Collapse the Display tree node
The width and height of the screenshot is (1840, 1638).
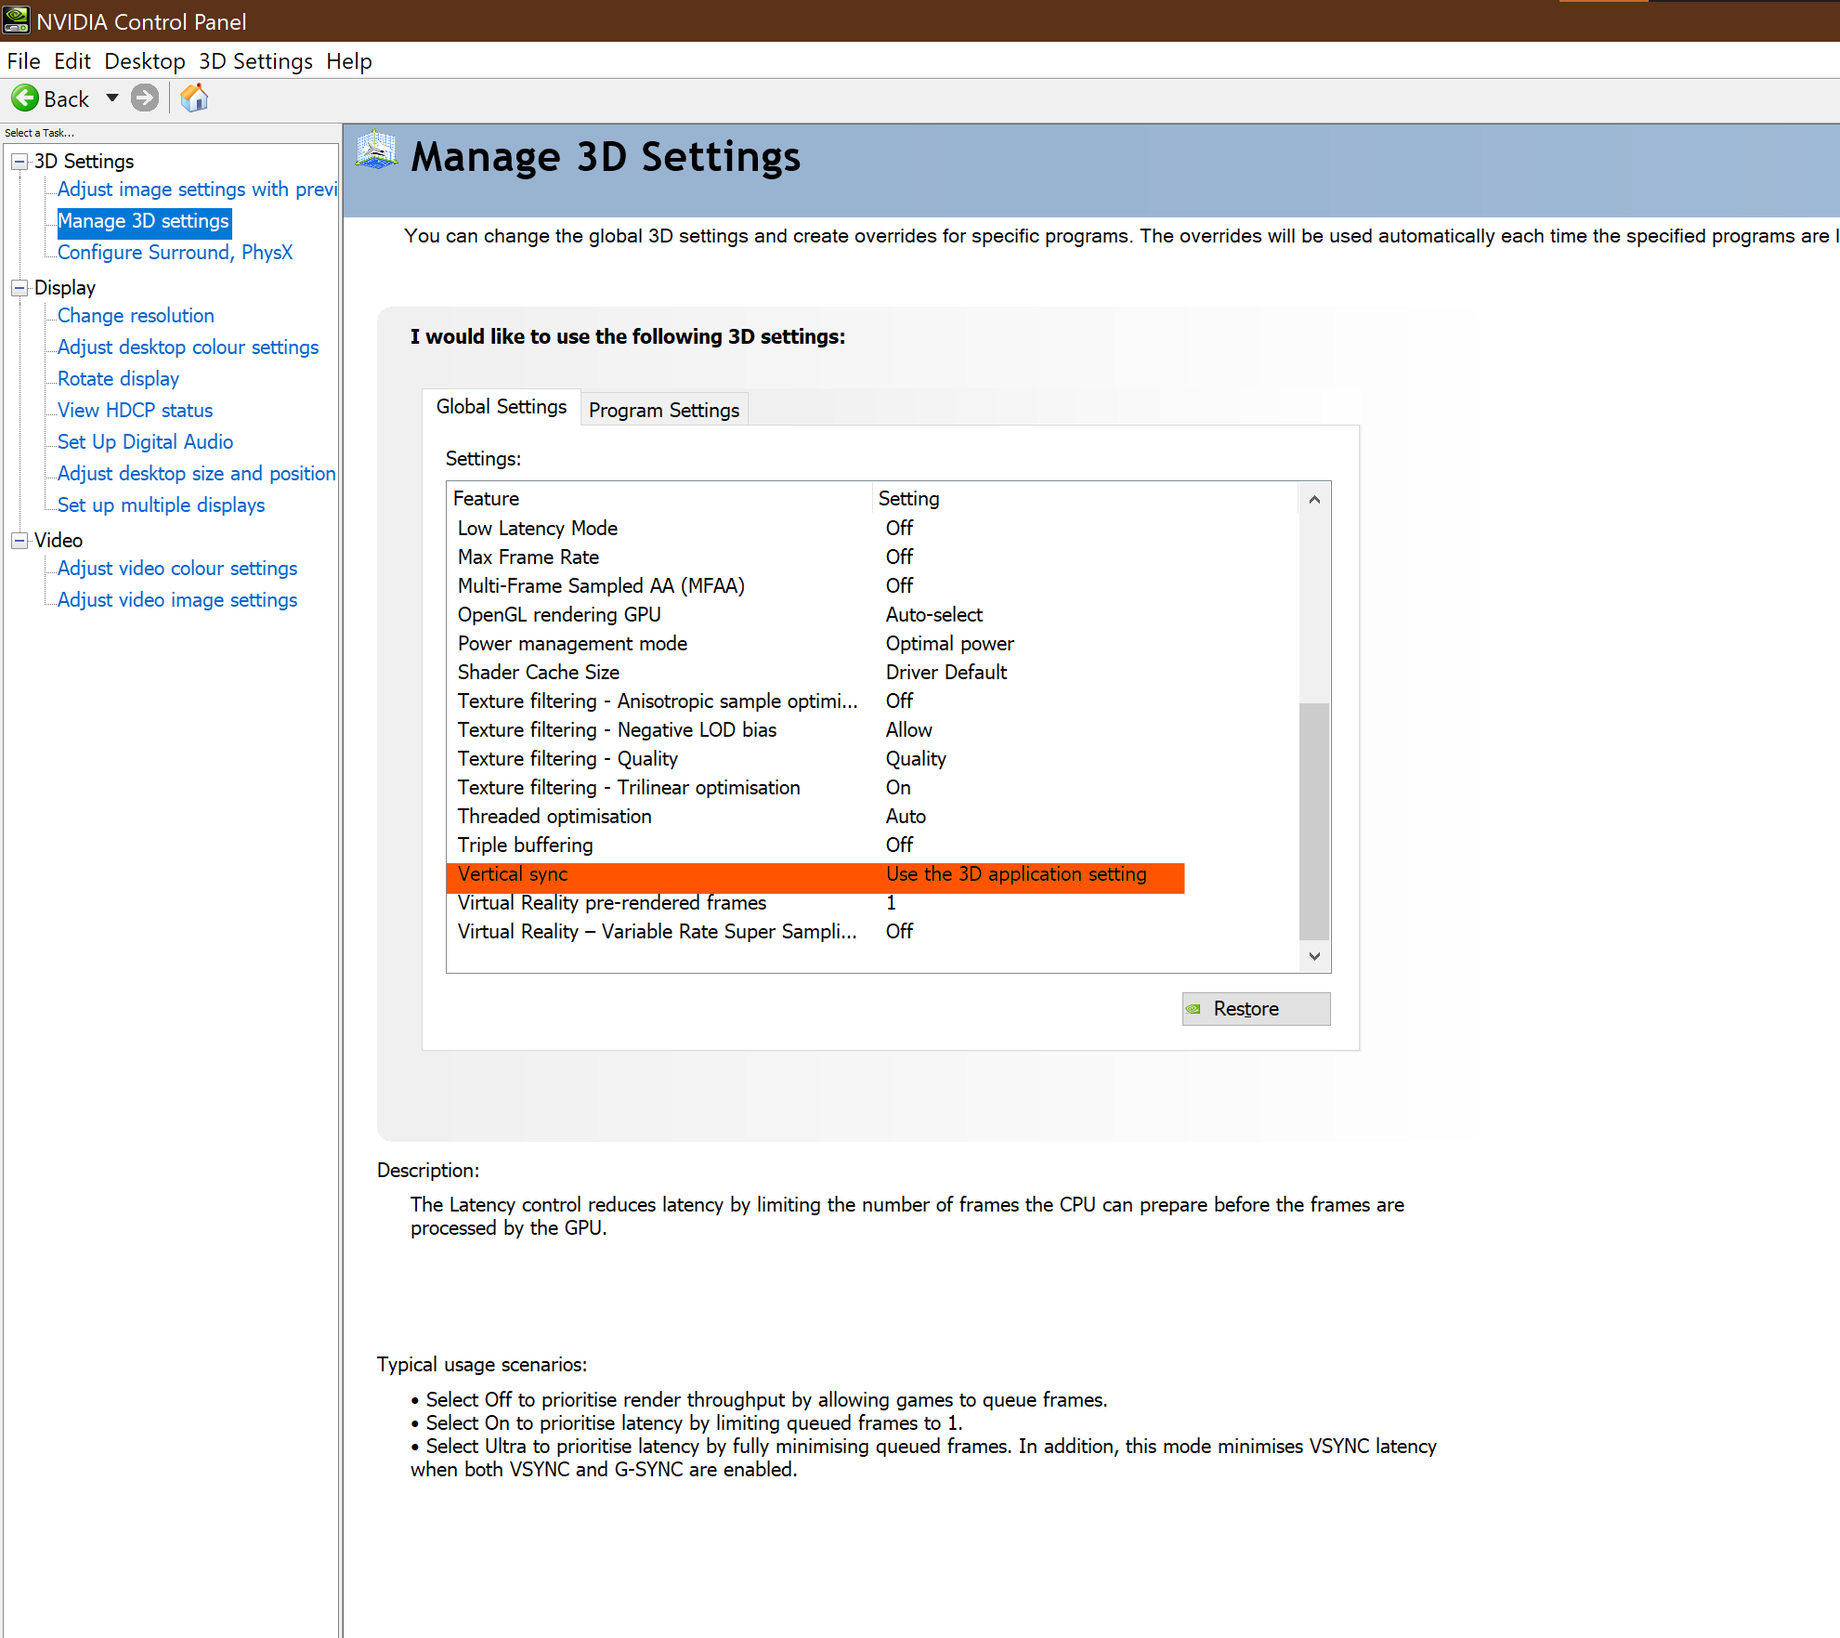(x=20, y=288)
